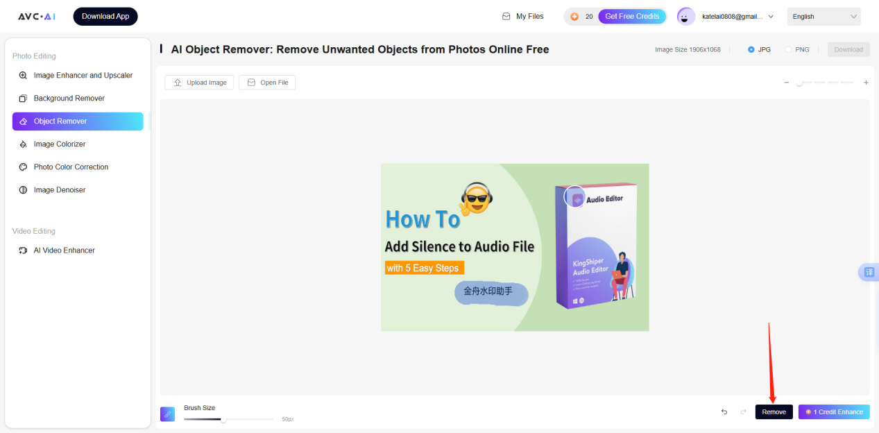Zoom in with plus icon
The width and height of the screenshot is (879, 433).
(866, 83)
